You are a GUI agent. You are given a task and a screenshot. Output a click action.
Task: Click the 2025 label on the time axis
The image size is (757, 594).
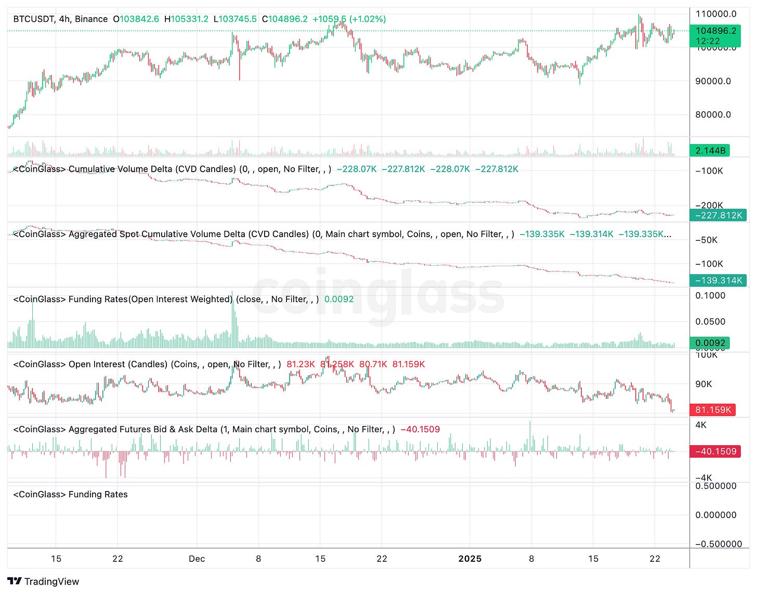click(x=469, y=559)
